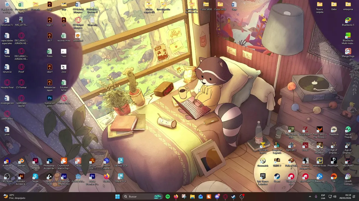Select the Firefox desktop shortcut
The width and height of the screenshot is (359, 201).
point(107,178)
